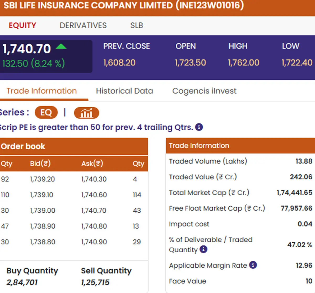The height and width of the screenshot is (293, 315).
Task: Click the green up arrow beside price
Action: pos(61,47)
